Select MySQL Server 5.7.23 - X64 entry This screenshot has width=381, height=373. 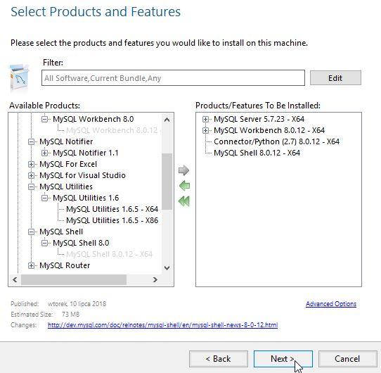tap(259, 119)
